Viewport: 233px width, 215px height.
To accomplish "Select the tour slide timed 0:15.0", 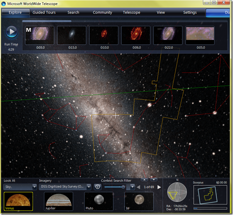I will pyautogui.click(x=72, y=35).
